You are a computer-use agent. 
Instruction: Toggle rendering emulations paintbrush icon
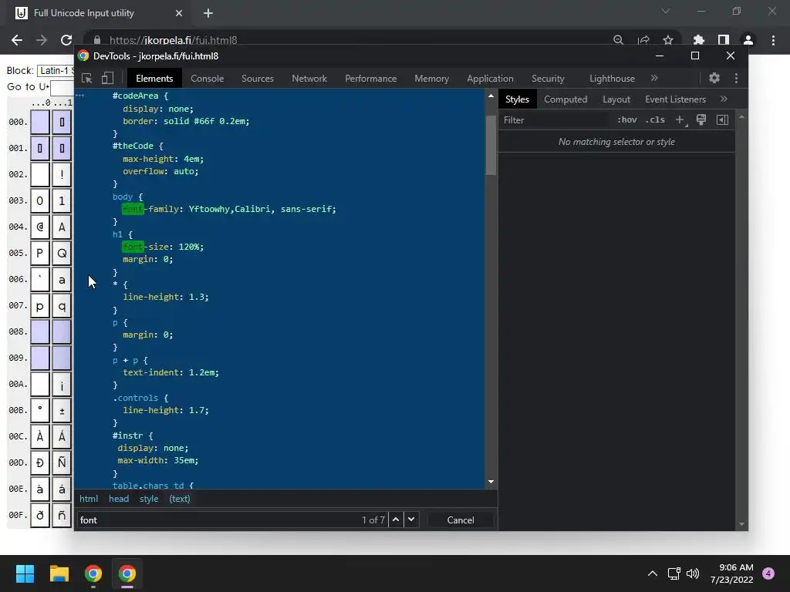coord(701,119)
